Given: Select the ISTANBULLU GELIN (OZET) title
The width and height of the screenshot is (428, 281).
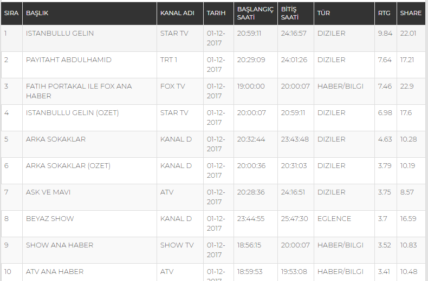Looking at the screenshot, I should [73, 113].
